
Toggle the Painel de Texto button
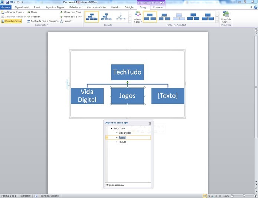pyautogui.click(x=11, y=21)
